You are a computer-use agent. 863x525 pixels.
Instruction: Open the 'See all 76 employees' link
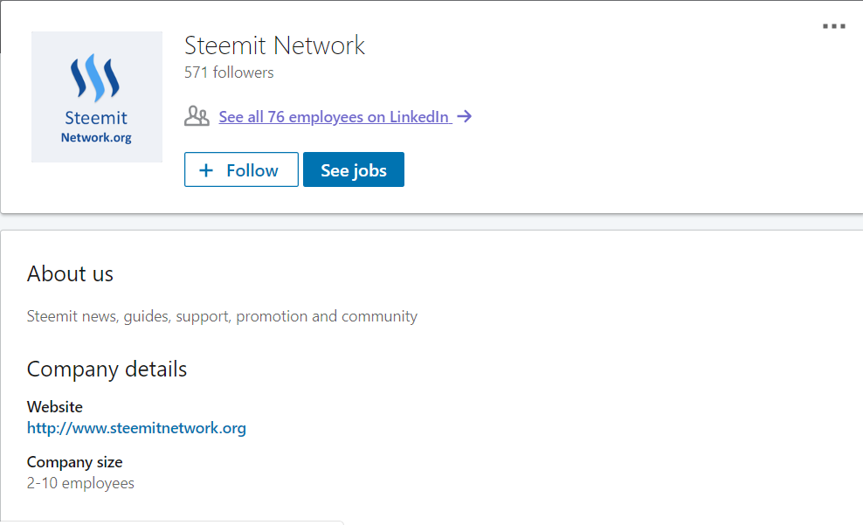click(334, 117)
